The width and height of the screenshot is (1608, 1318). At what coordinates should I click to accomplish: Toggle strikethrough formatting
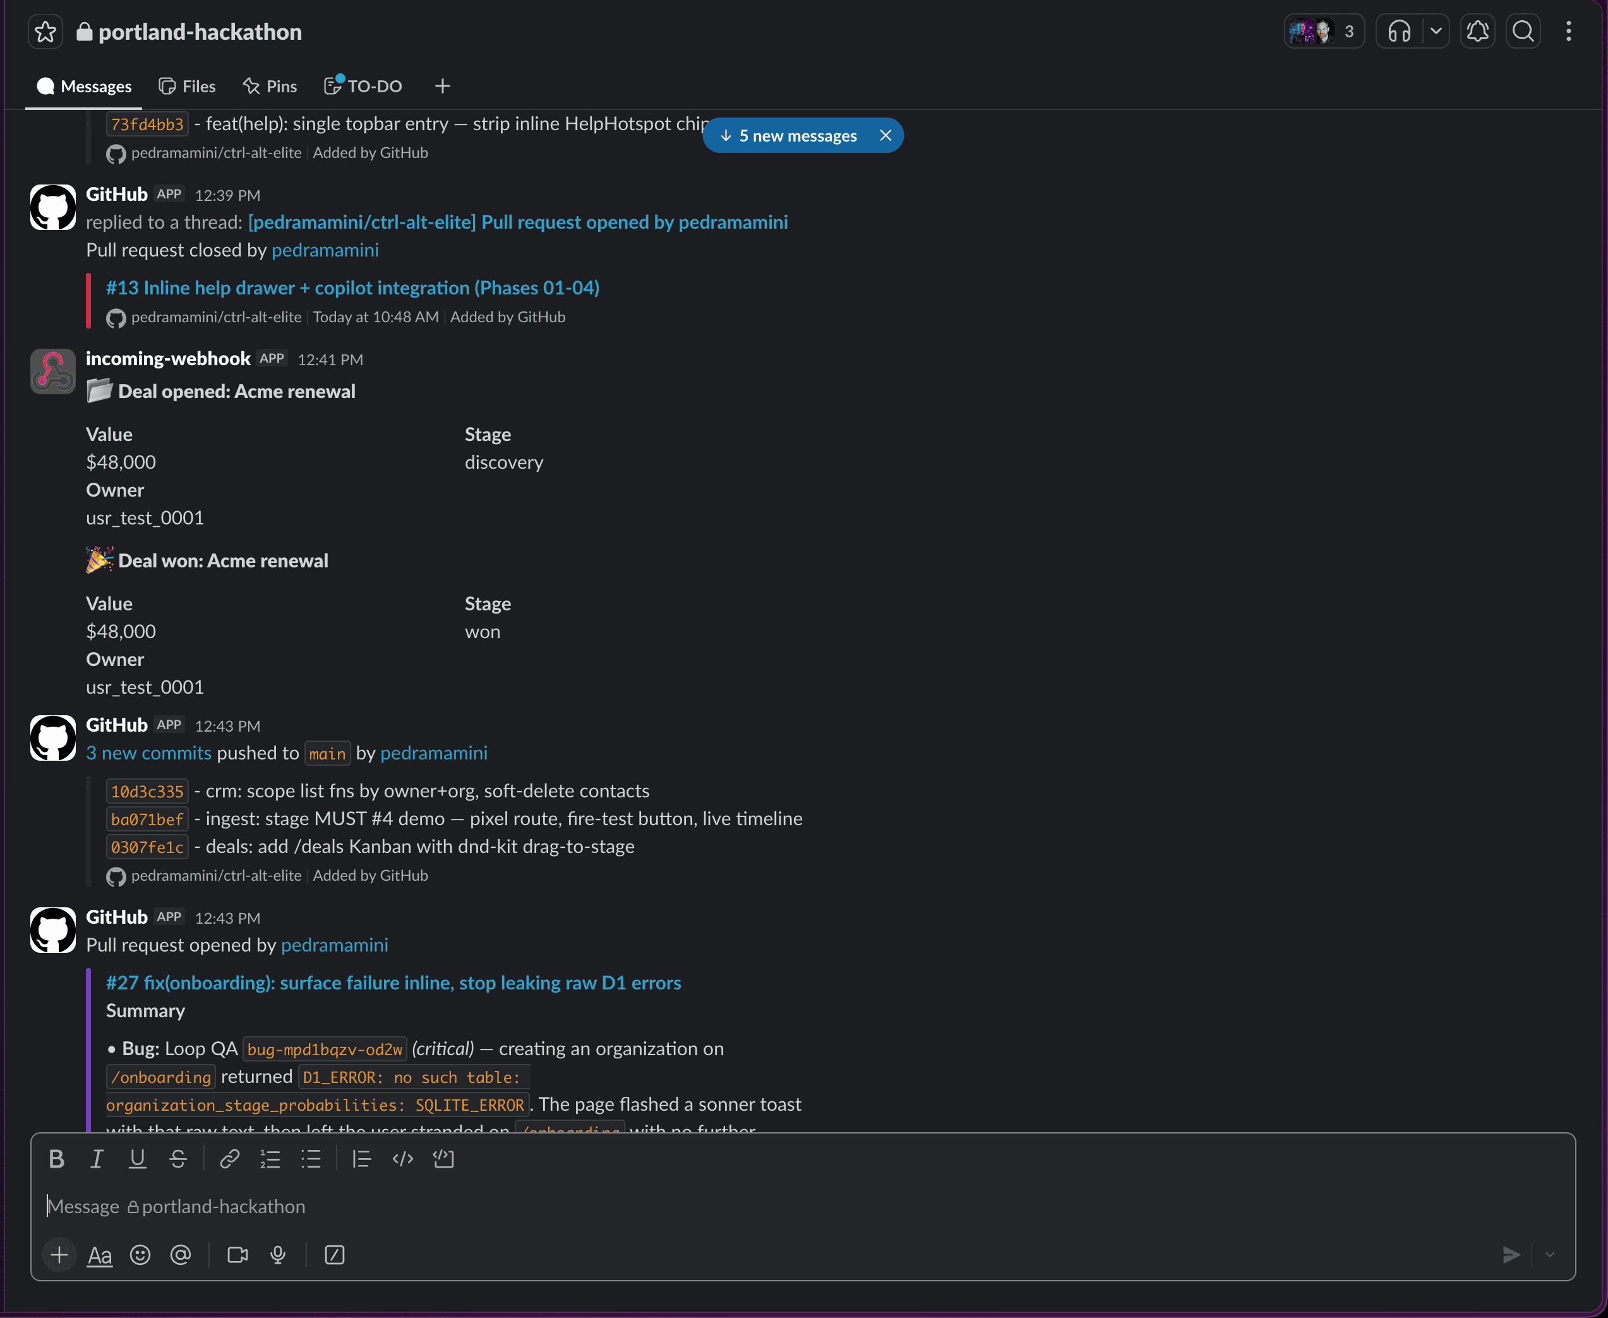(178, 1159)
